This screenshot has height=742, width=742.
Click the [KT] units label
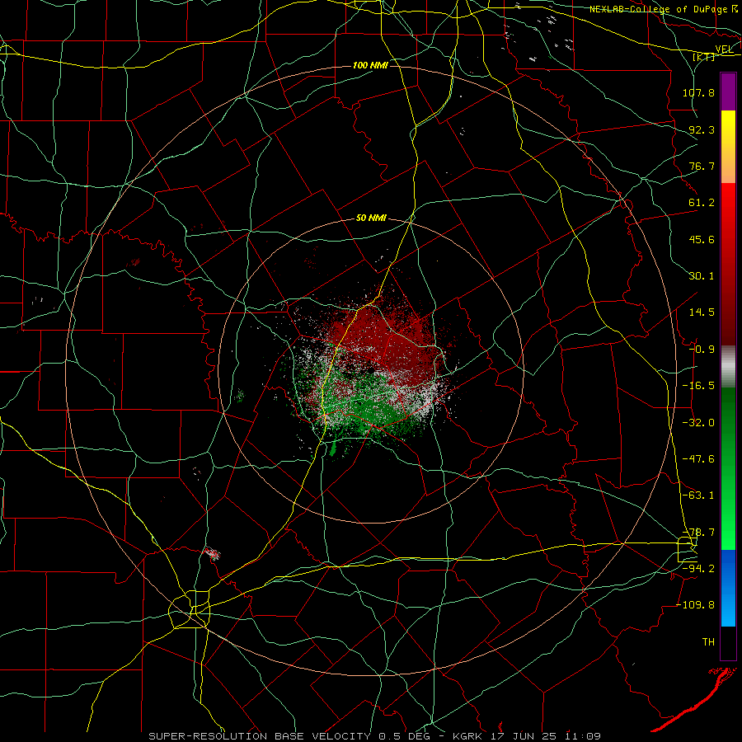704,57
